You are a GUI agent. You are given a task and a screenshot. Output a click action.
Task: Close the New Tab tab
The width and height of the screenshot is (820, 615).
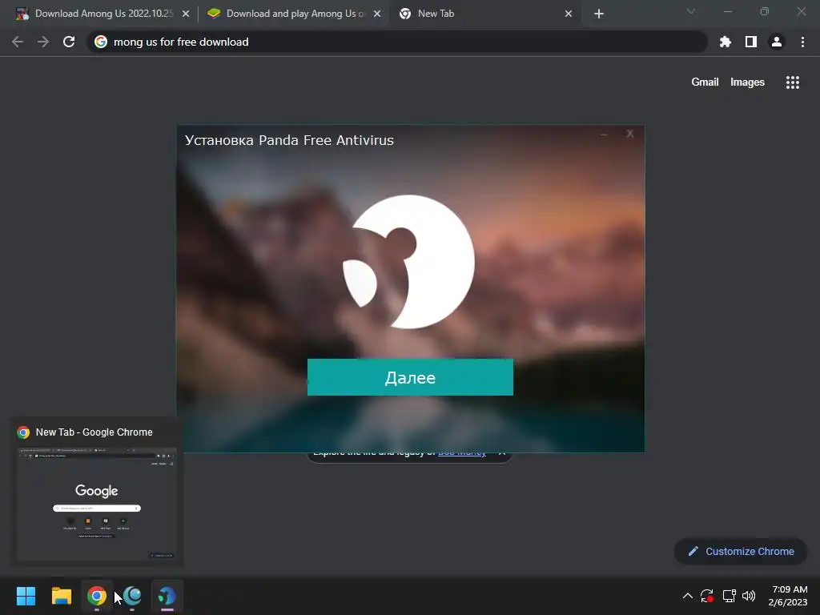click(x=569, y=14)
